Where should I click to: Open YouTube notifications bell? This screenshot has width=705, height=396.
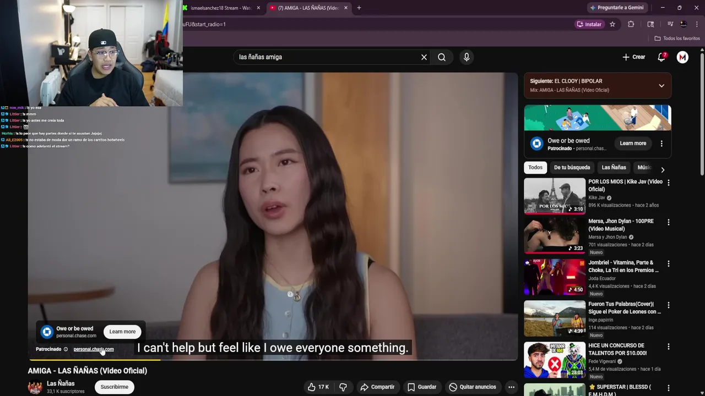(661, 57)
